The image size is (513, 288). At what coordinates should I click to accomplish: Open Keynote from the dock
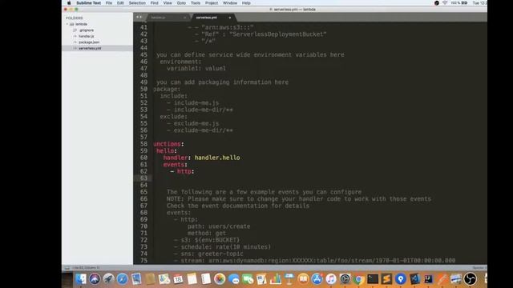tap(289, 279)
